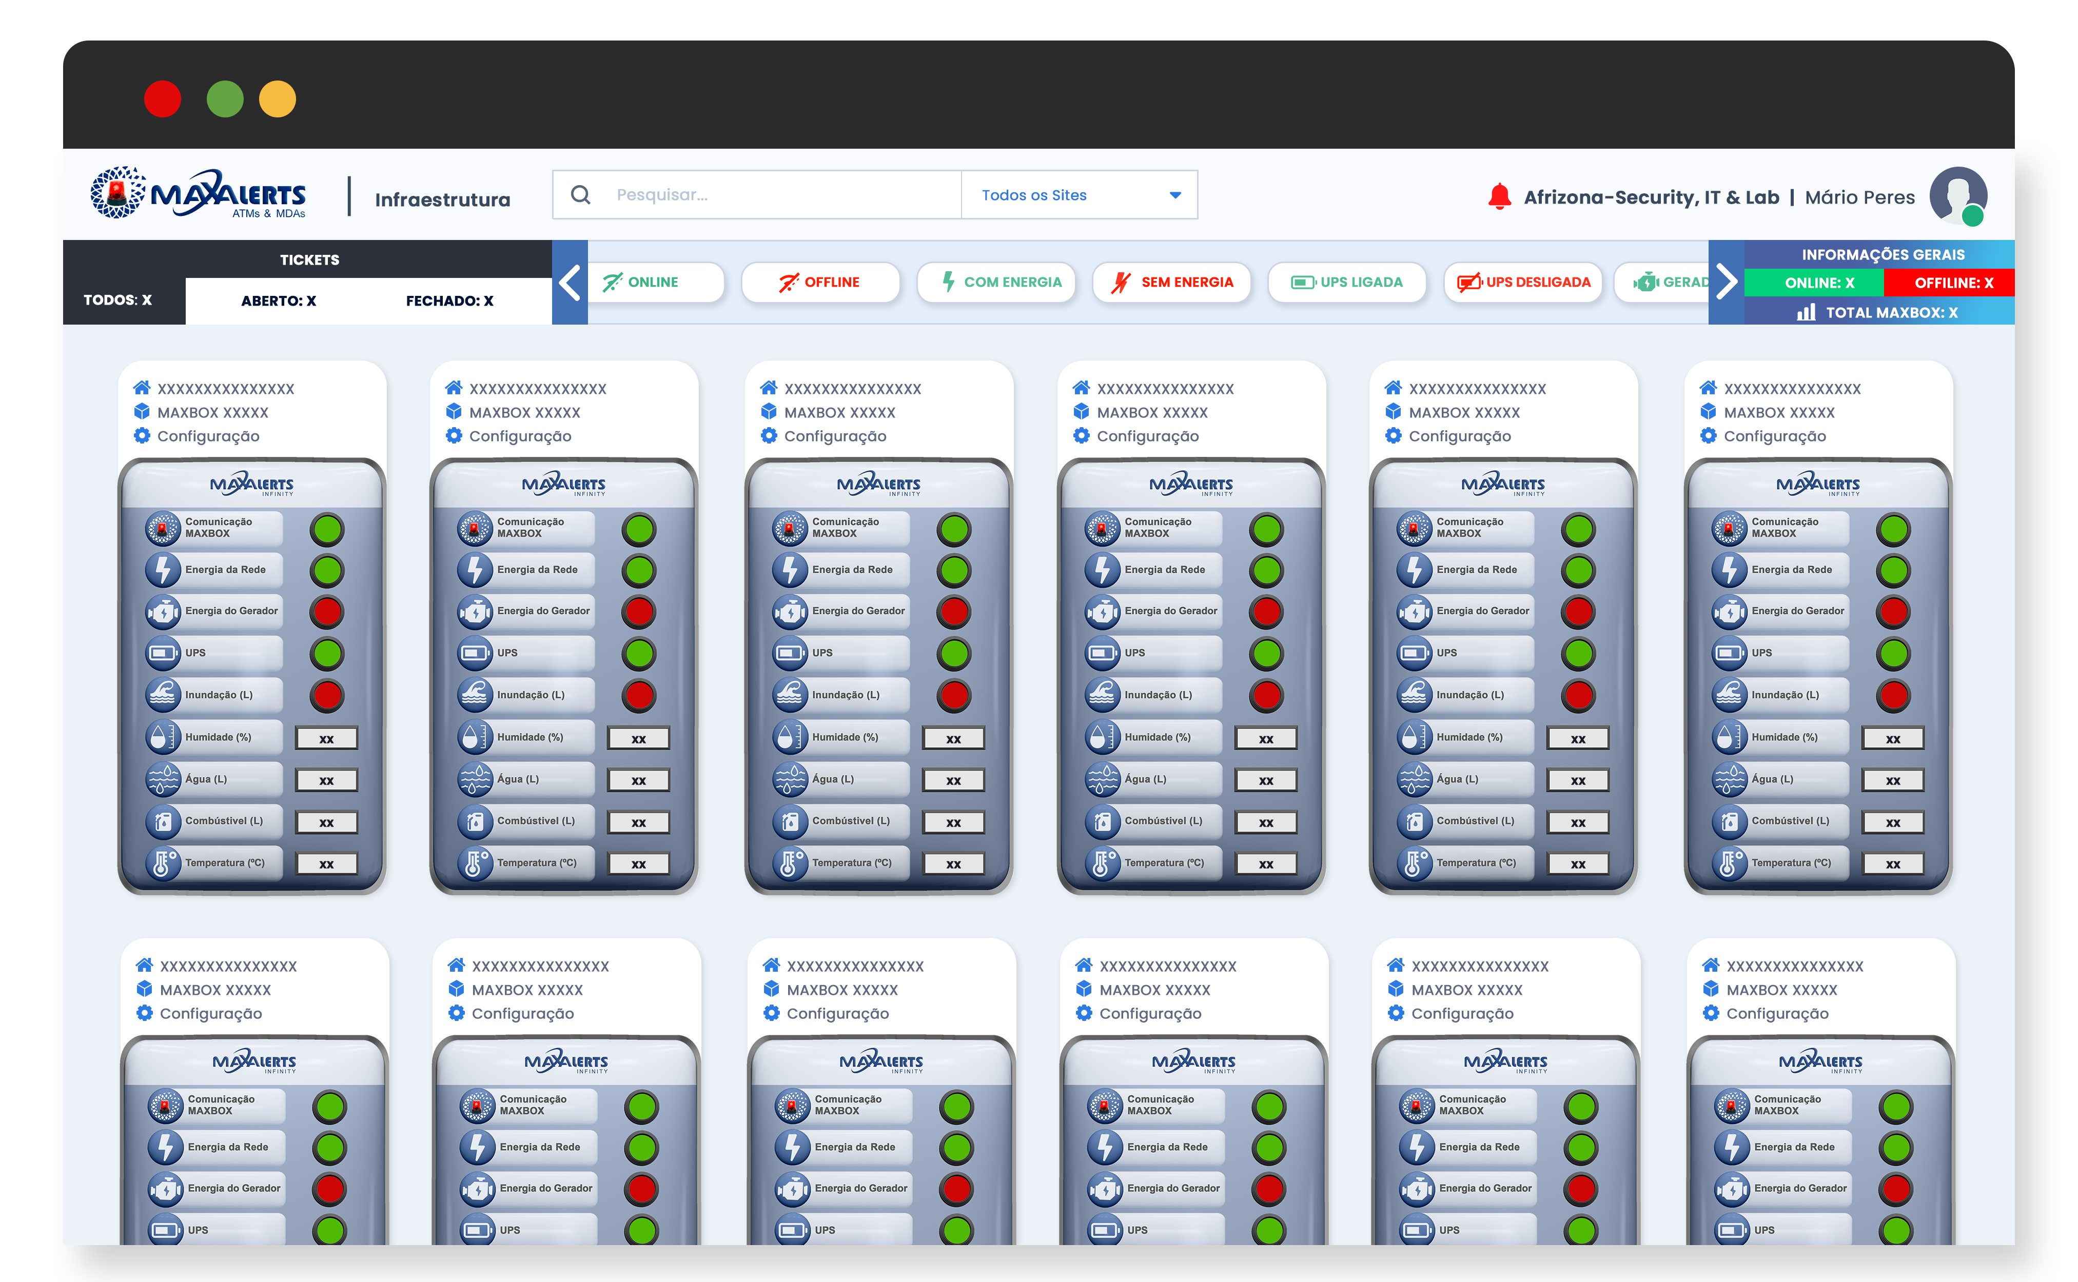Image resolution: width=2078 pixels, height=1282 pixels.
Task: Click the gear icon beside first Configuração
Action: [142, 436]
